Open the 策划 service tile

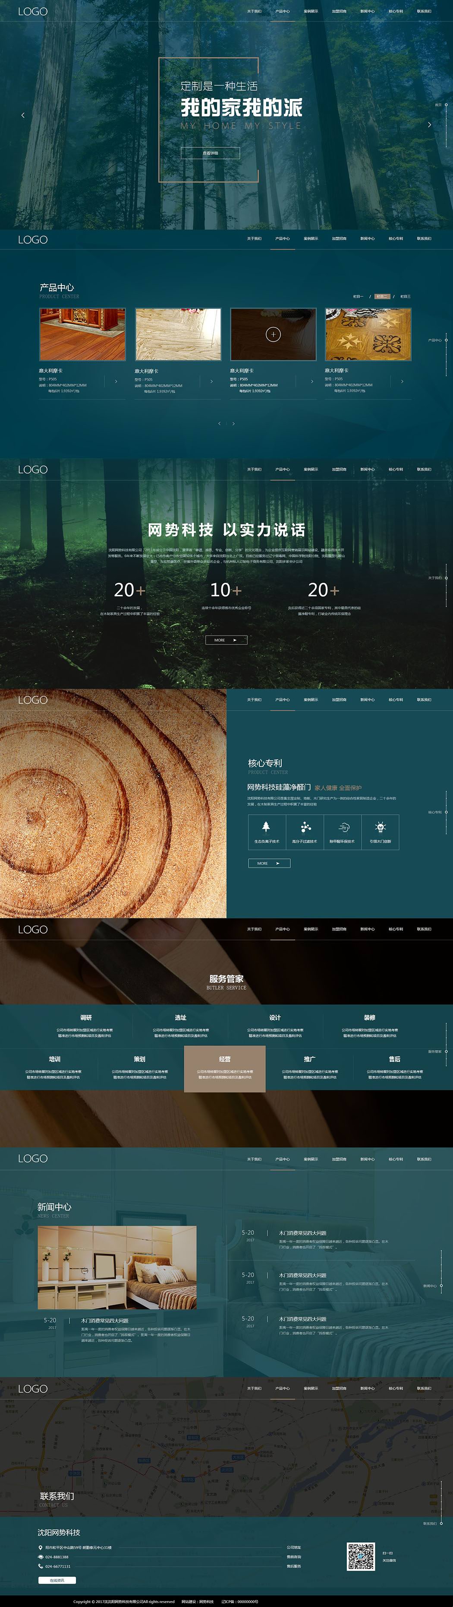click(x=140, y=1068)
